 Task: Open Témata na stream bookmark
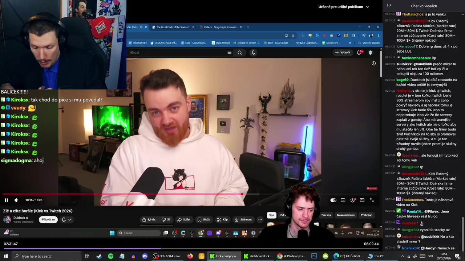point(246,43)
